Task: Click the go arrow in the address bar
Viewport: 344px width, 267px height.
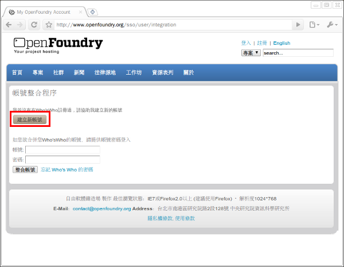Action: pos(298,25)
